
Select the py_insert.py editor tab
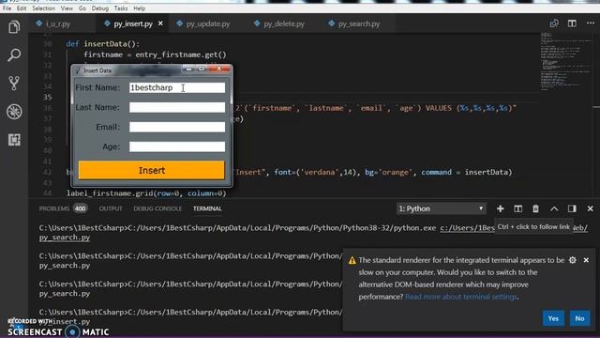pos(133,23)
